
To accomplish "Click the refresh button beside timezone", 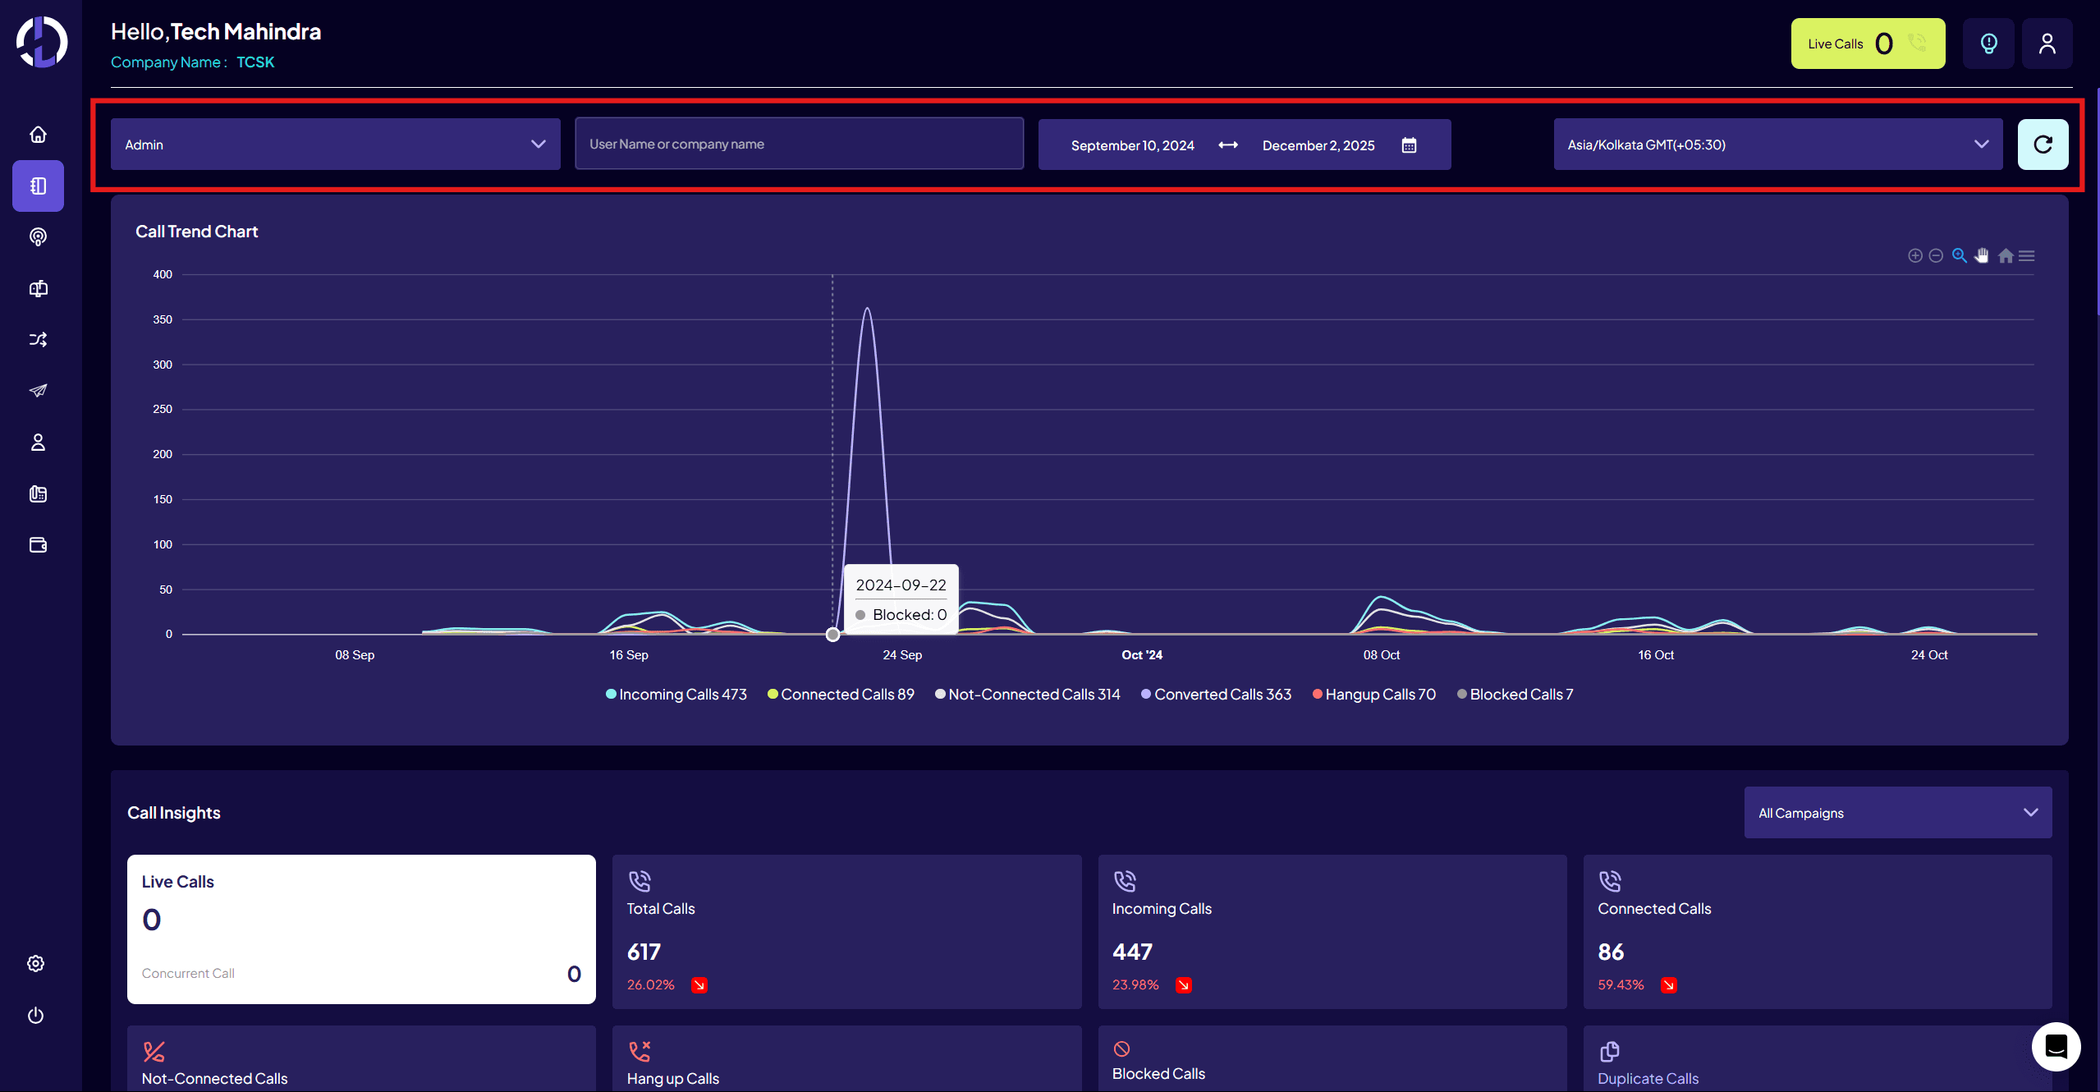I will pyautogui.click(x=2043, y=145).
